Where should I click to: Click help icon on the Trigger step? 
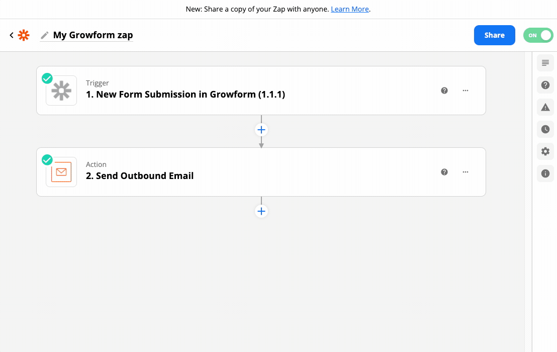(x=444, y=91)
